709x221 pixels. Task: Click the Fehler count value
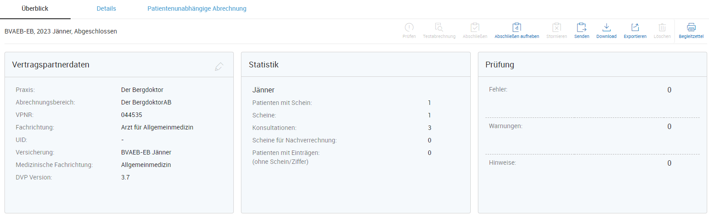pyautogui.click(x=669, y=90)
